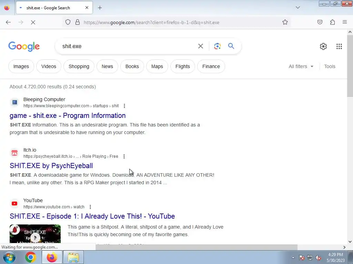Click the psycheyeball.itch.io URL breadcrumb

pyautogui.click(x=71, y=156)
